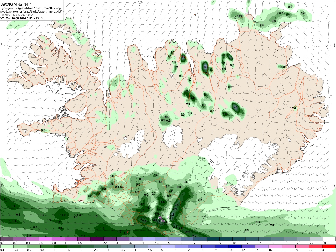Click the 3.1 precipitation value on the map
Viewport: 336px width, 252px height.
(x=172, y=218)
